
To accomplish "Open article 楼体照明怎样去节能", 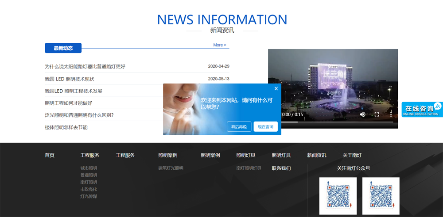I will [66, 127].
